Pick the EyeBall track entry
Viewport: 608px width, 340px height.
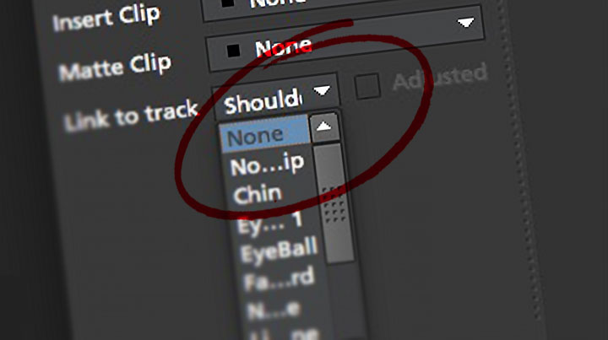tap(280, 251)
